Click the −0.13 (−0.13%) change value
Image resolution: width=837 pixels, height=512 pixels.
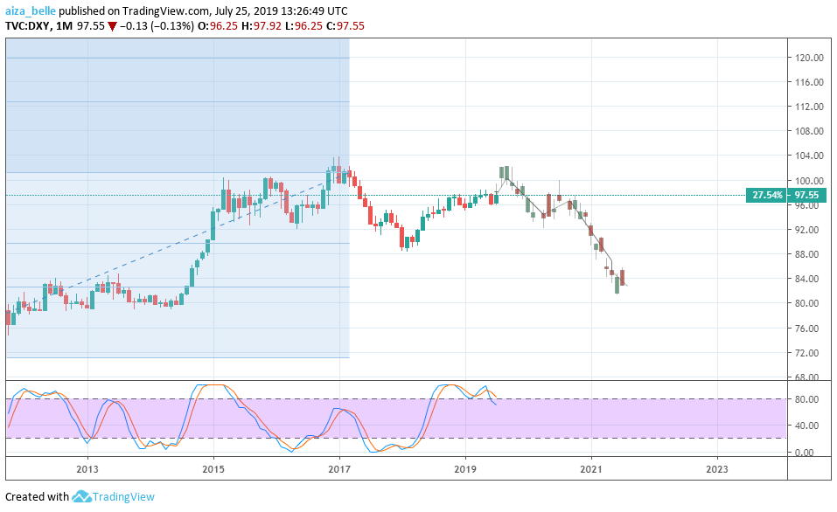click(x=157, y=25)
